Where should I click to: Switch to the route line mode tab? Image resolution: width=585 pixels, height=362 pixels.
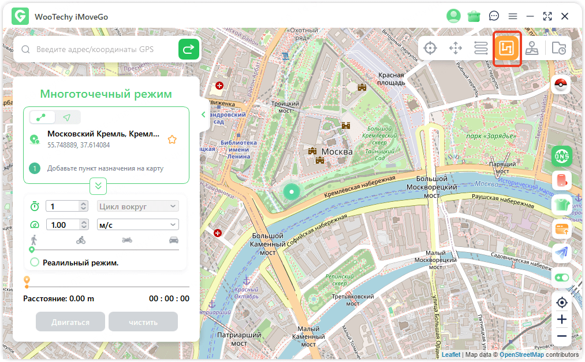coord(42,117)
